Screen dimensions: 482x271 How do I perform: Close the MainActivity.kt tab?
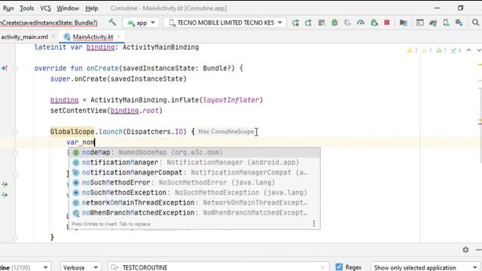119,37
